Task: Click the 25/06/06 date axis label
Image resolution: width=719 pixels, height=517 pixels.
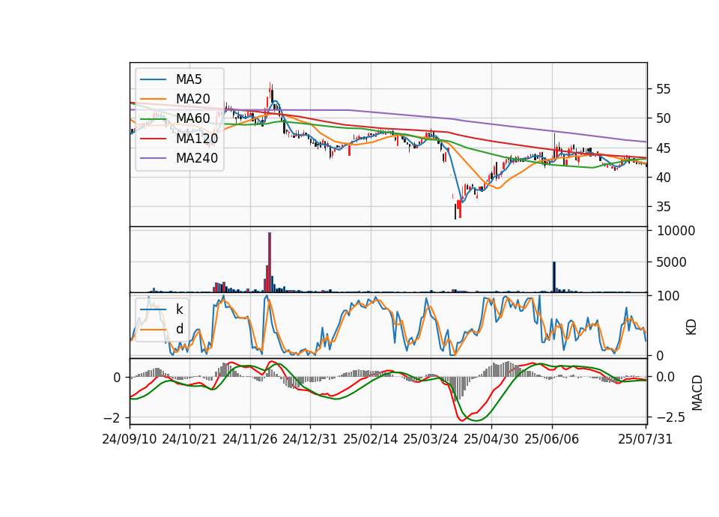Action: click(x=552, y=439)
